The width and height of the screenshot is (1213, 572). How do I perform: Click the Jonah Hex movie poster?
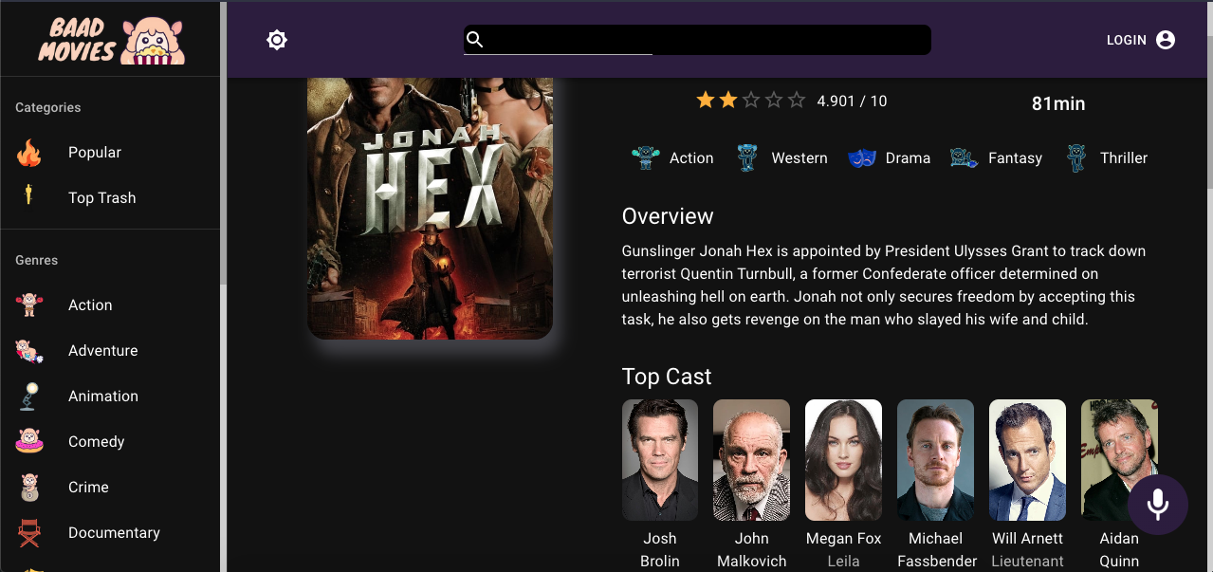point(430,209)
